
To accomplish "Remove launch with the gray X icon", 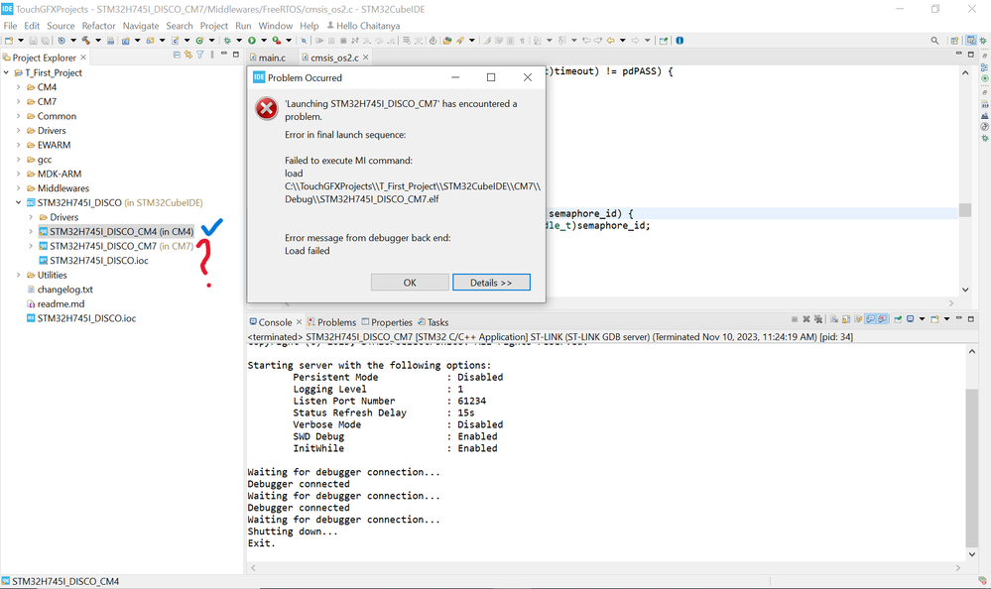I will coord(805,319).
